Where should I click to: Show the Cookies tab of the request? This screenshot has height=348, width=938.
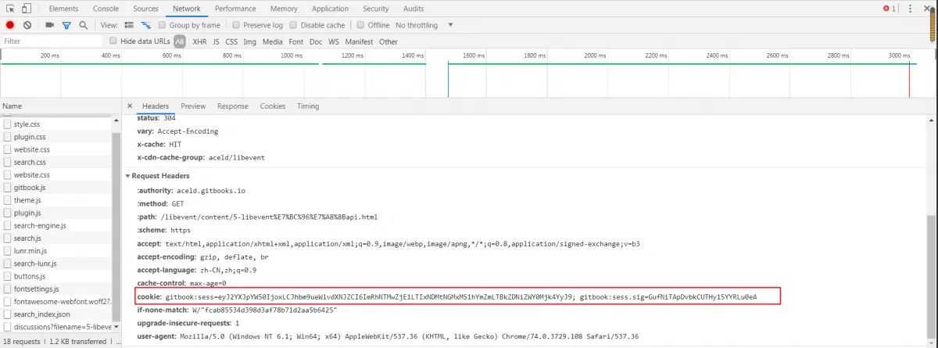click(273, 106)
